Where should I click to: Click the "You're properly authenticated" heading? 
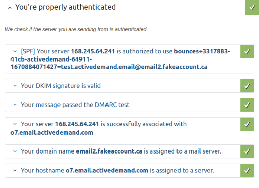[65, 7]
